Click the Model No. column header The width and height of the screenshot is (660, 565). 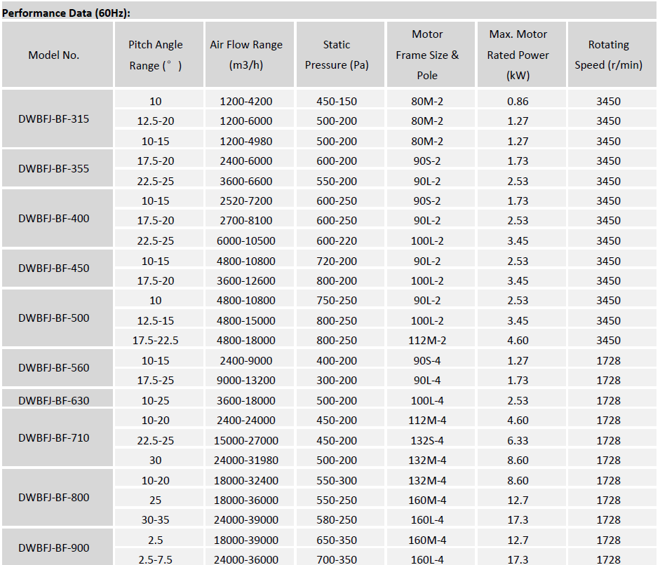click(54, 55)
